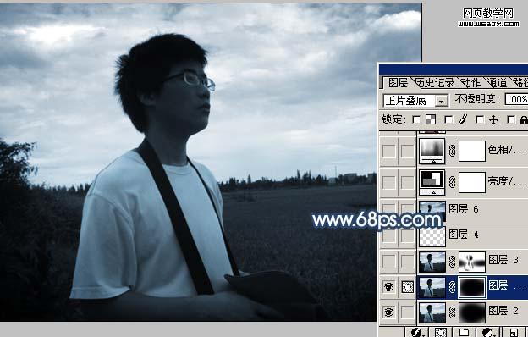Enable the lock all checkbox by padlock
This screenshot has height=337, width=528.
point(511,119)
